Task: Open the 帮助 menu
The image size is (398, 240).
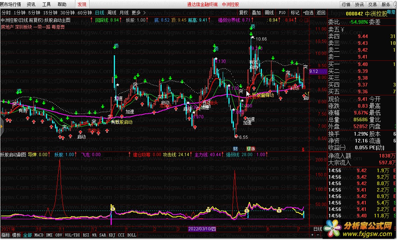Action: tap(62, 4)
